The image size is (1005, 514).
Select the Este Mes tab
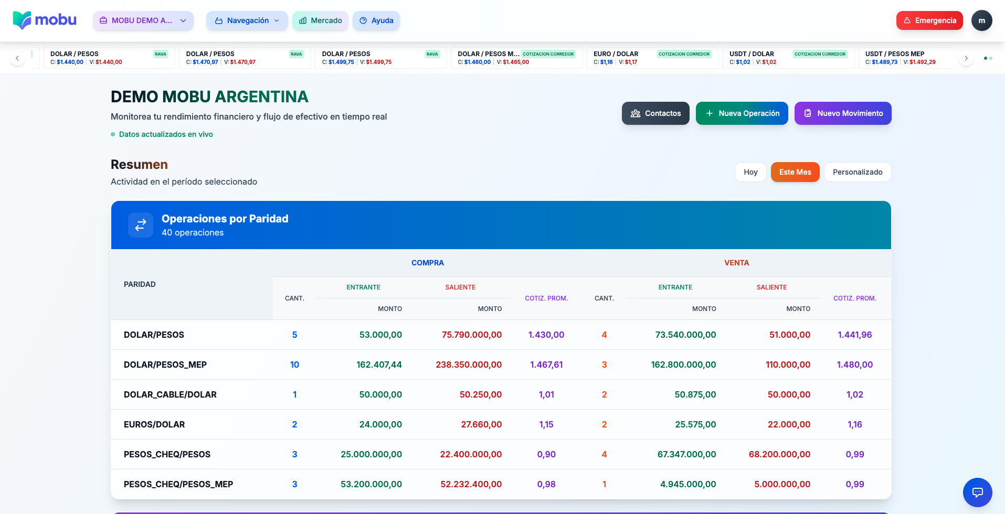coord(795,172)
